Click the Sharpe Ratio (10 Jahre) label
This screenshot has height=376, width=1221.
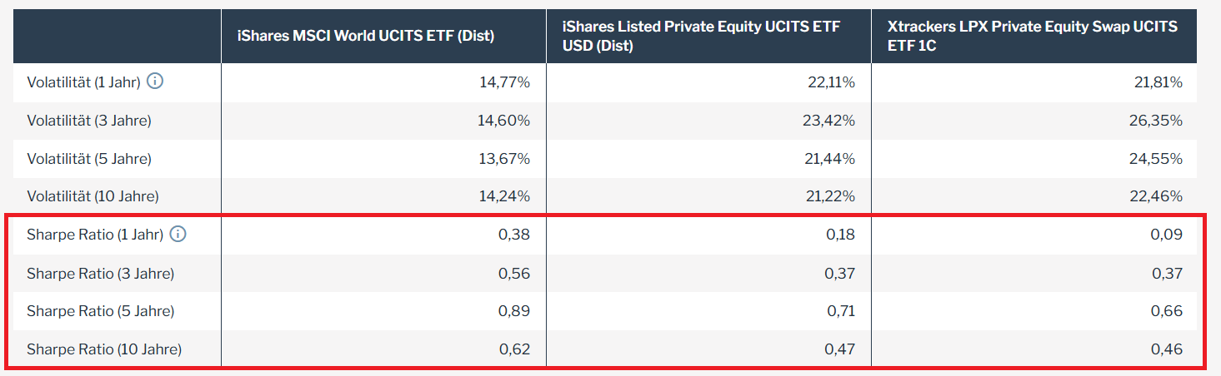coord(104,349)
